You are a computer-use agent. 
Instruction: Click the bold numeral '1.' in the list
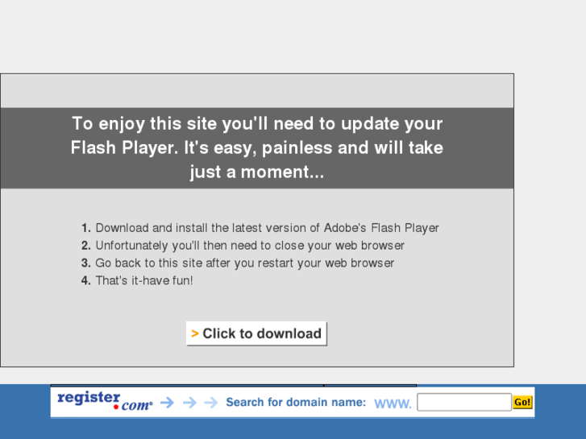point(86,228)
